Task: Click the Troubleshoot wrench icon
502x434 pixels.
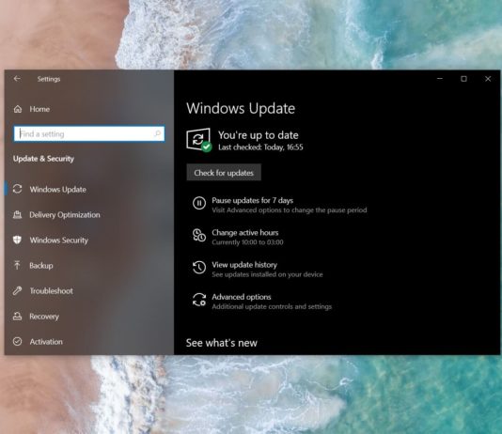Action: pos(17,290)
